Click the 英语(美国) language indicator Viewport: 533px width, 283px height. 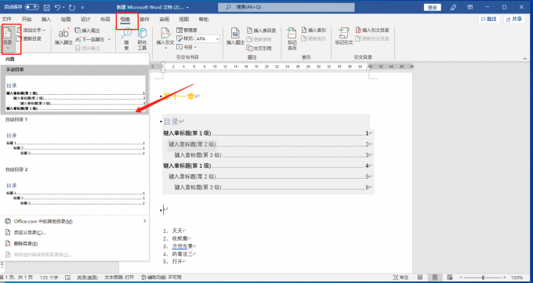[87, 278]
